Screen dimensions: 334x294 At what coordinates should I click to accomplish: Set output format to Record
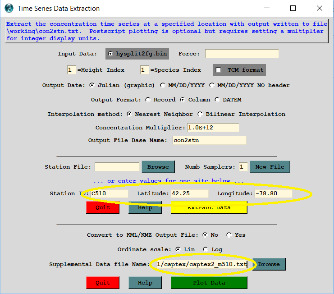point(148,100)
